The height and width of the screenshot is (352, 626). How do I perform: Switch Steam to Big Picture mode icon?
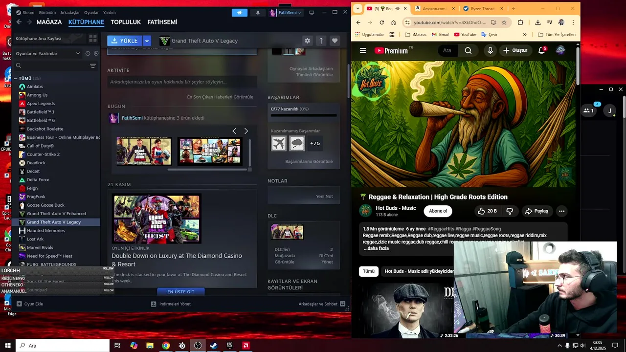[x=312, y=13]
